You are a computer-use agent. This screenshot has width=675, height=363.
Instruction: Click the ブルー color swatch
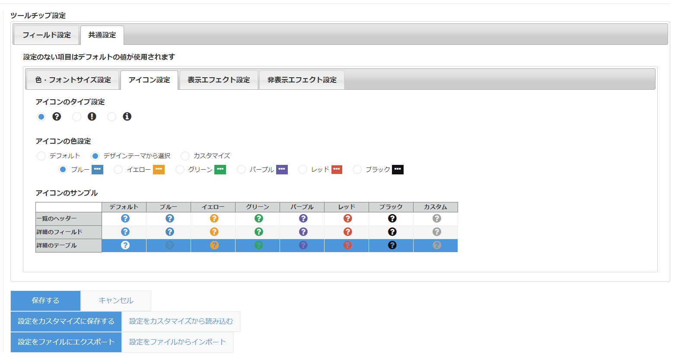tap(97, 169)
